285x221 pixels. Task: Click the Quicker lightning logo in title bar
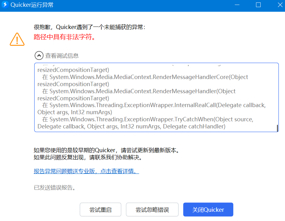click(x=5, y=5)
